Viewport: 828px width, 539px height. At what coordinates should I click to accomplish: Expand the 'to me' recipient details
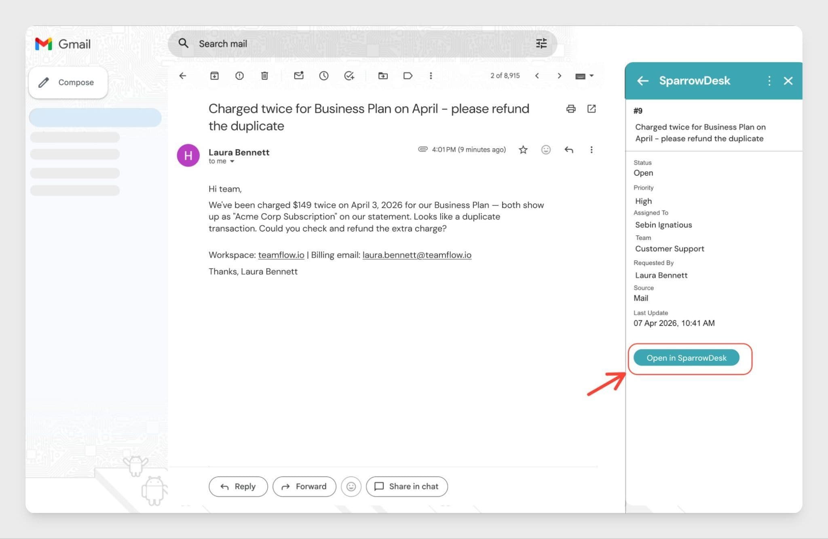[232, 161]
